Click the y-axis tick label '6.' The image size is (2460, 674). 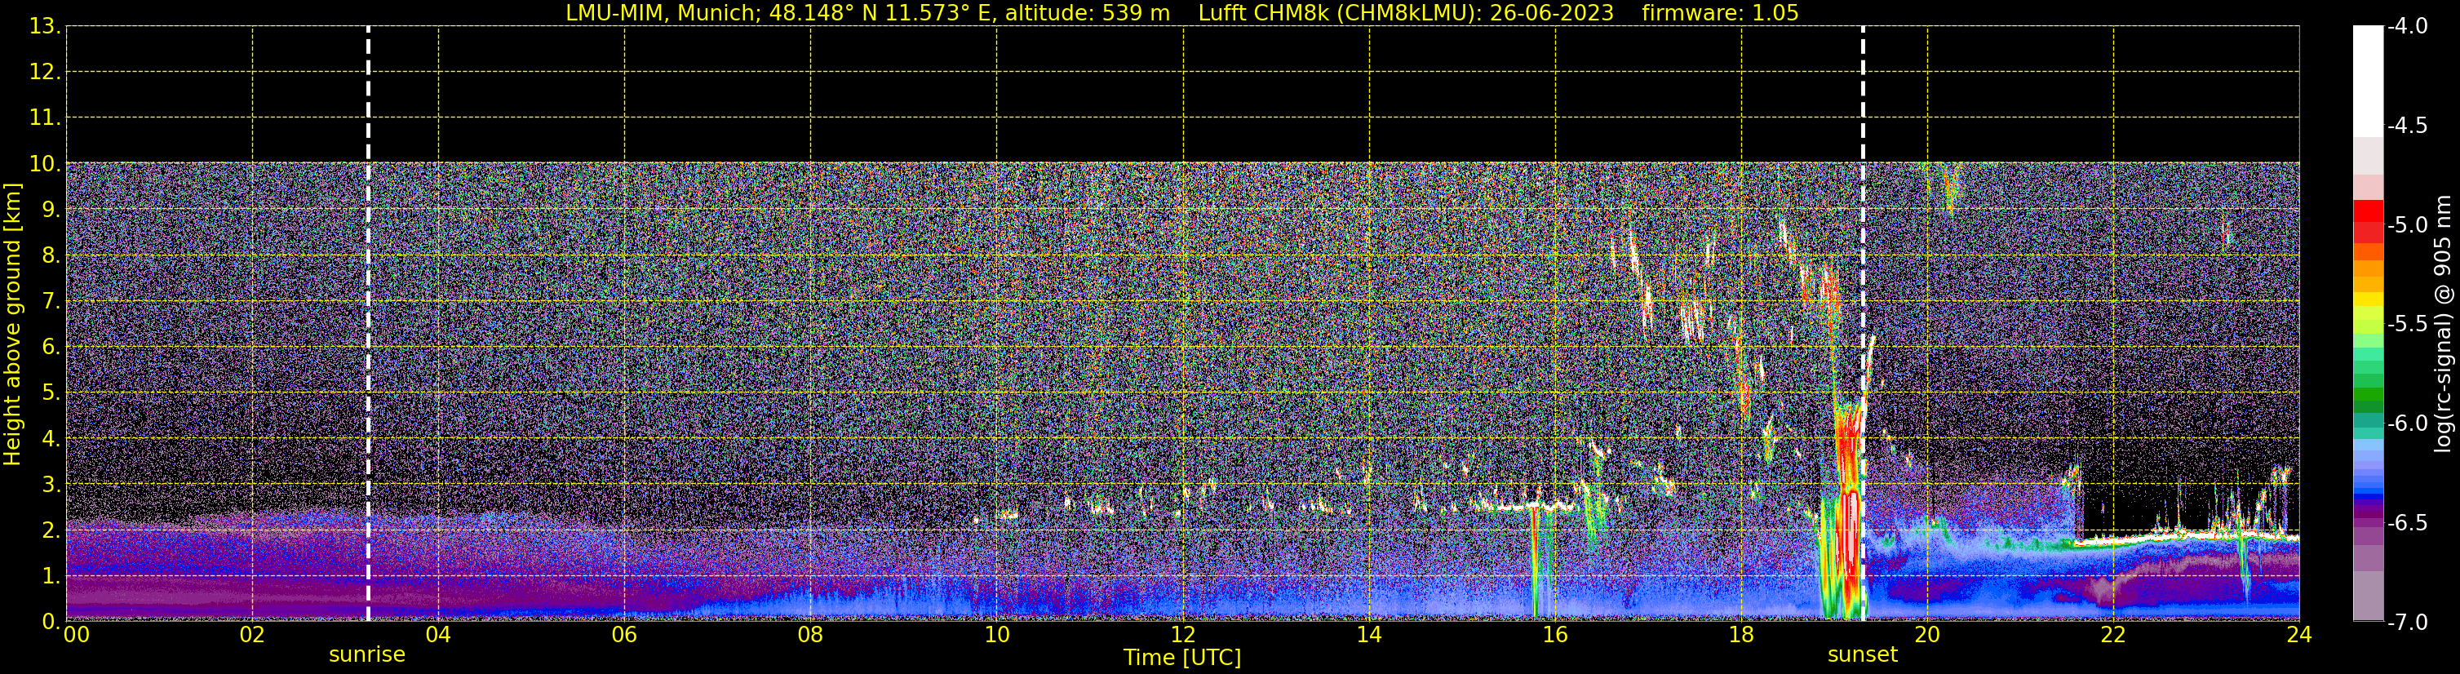coord(51,348)
